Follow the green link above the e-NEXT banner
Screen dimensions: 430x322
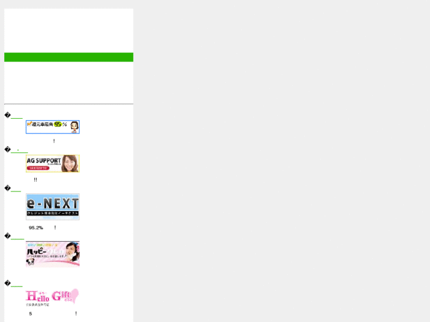15,191
